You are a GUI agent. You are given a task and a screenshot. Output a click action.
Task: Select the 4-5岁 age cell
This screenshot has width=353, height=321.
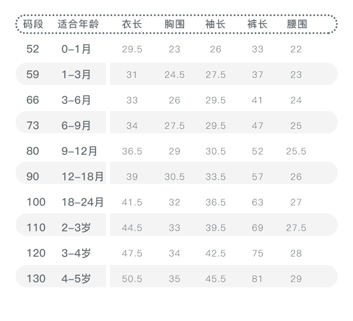[76, 278]
